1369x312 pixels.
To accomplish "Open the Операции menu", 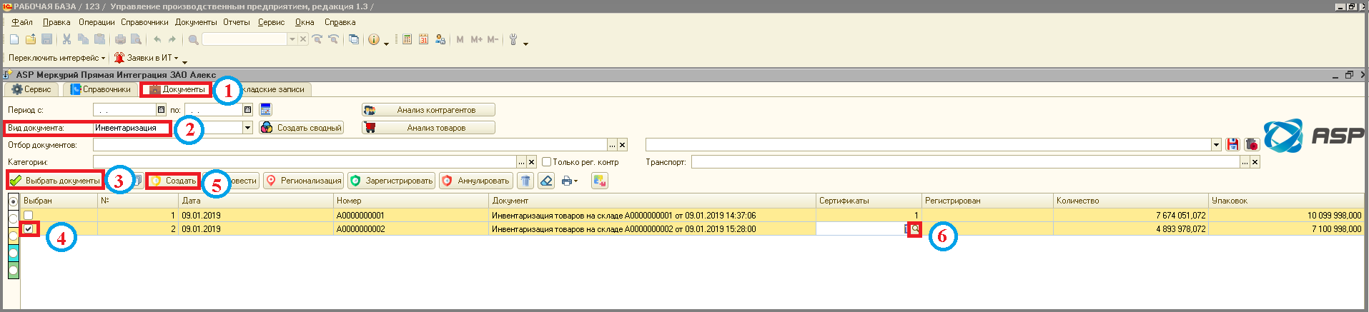I will 97,22.
